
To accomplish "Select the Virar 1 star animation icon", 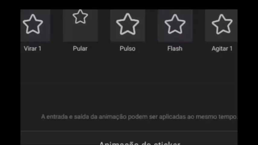I will click(x=33, y=24).
